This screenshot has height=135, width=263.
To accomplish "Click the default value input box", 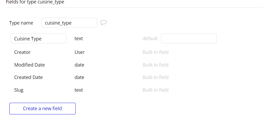I will (189, 39).
